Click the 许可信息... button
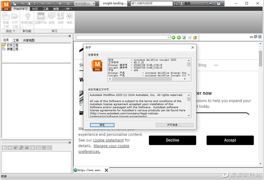Image resolution: width=264 pixels, height=180 pixels. click(174, 125)
